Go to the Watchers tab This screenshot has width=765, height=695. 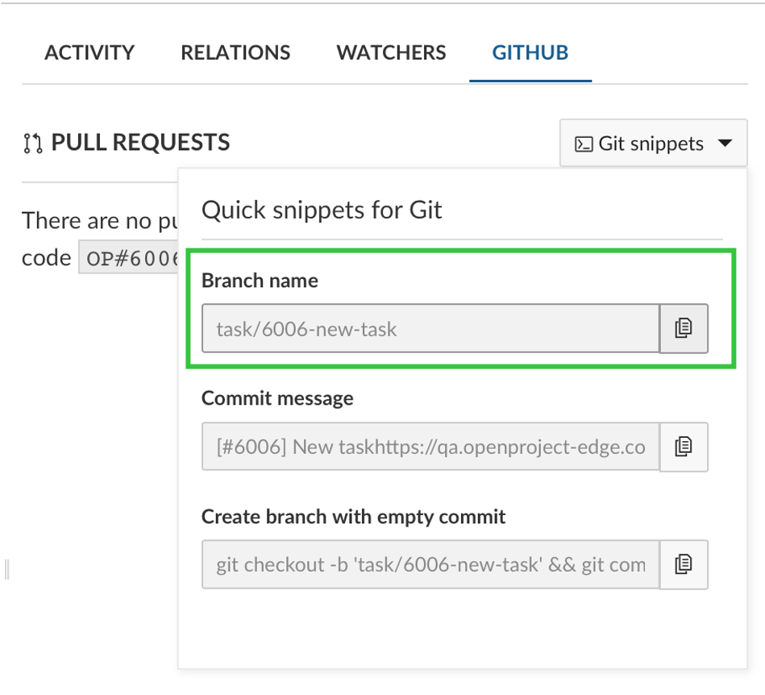point(391,53)
